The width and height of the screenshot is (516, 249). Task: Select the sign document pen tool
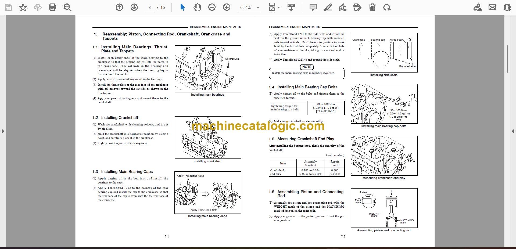coord(342,8)
